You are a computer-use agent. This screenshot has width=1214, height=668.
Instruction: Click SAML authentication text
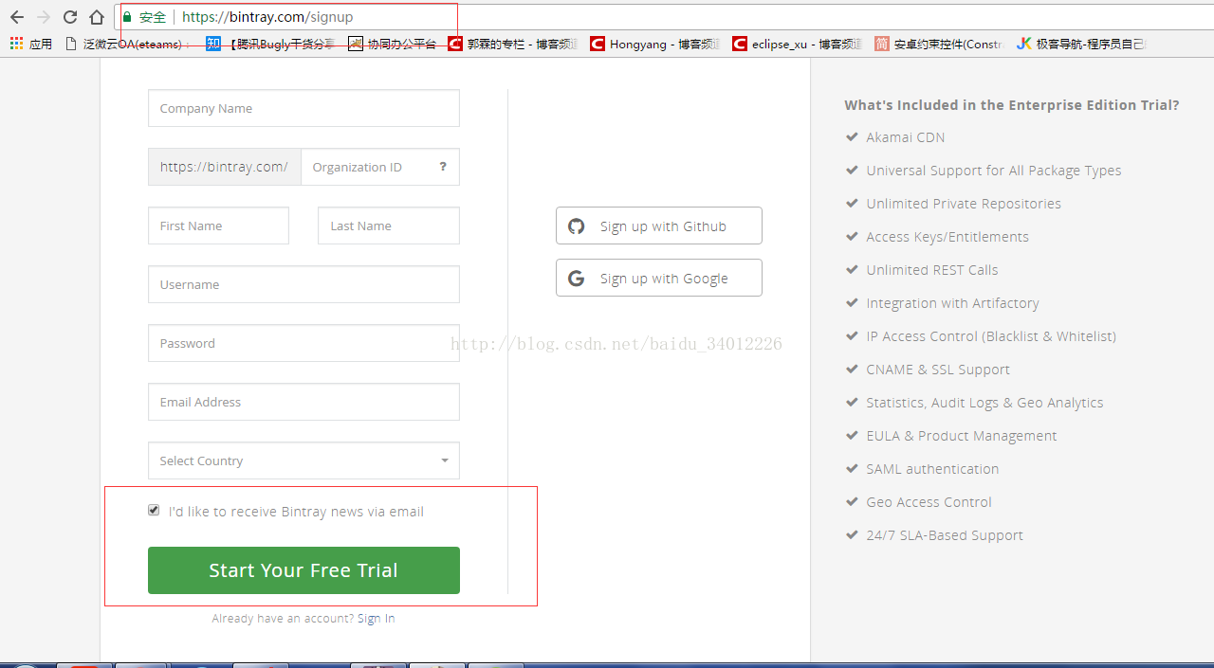point(932,469)
